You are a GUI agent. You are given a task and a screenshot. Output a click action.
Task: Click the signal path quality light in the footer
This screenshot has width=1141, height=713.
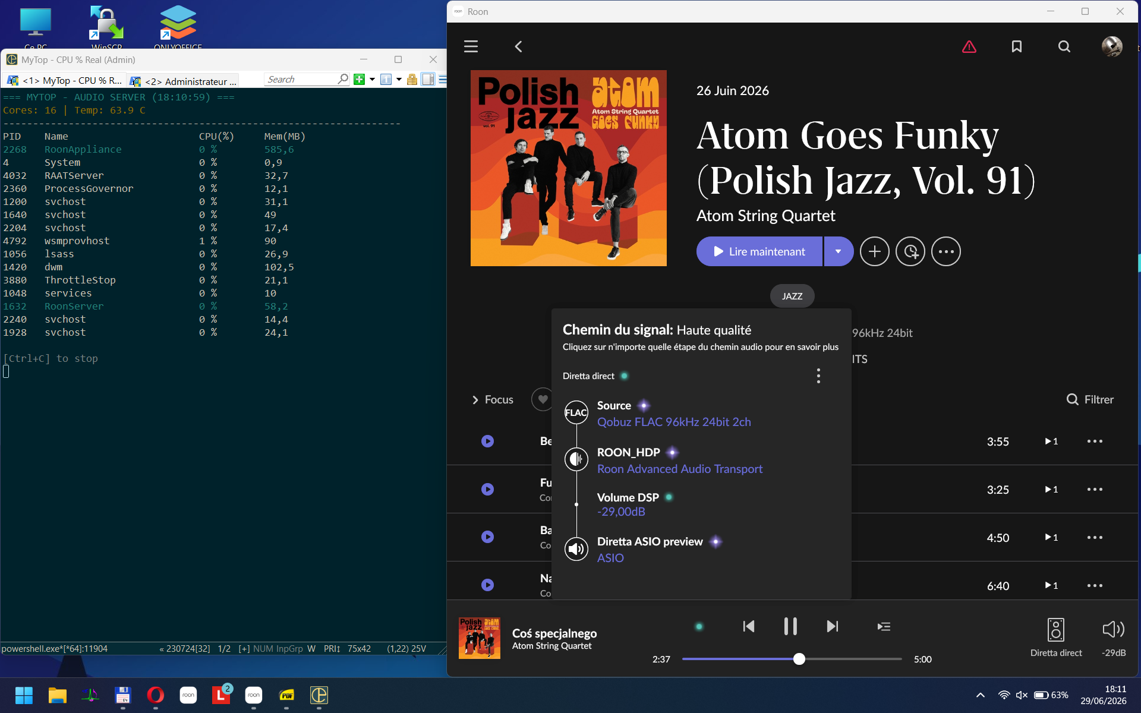click(x=699, y=626)
